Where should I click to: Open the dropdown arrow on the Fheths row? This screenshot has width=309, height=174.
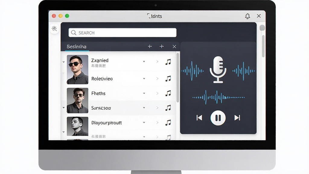coord(144,93)
